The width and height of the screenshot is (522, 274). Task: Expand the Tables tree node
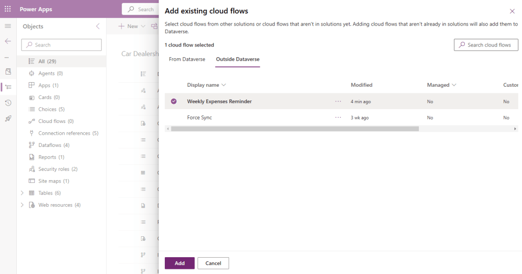point(22,193)
